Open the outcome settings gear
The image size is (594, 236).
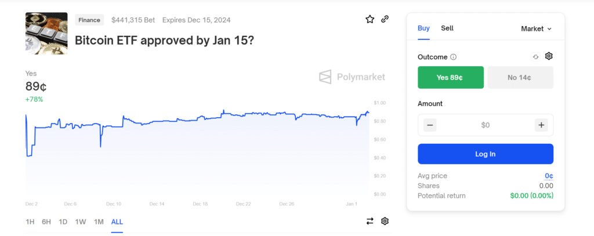[x=549, y=56]
